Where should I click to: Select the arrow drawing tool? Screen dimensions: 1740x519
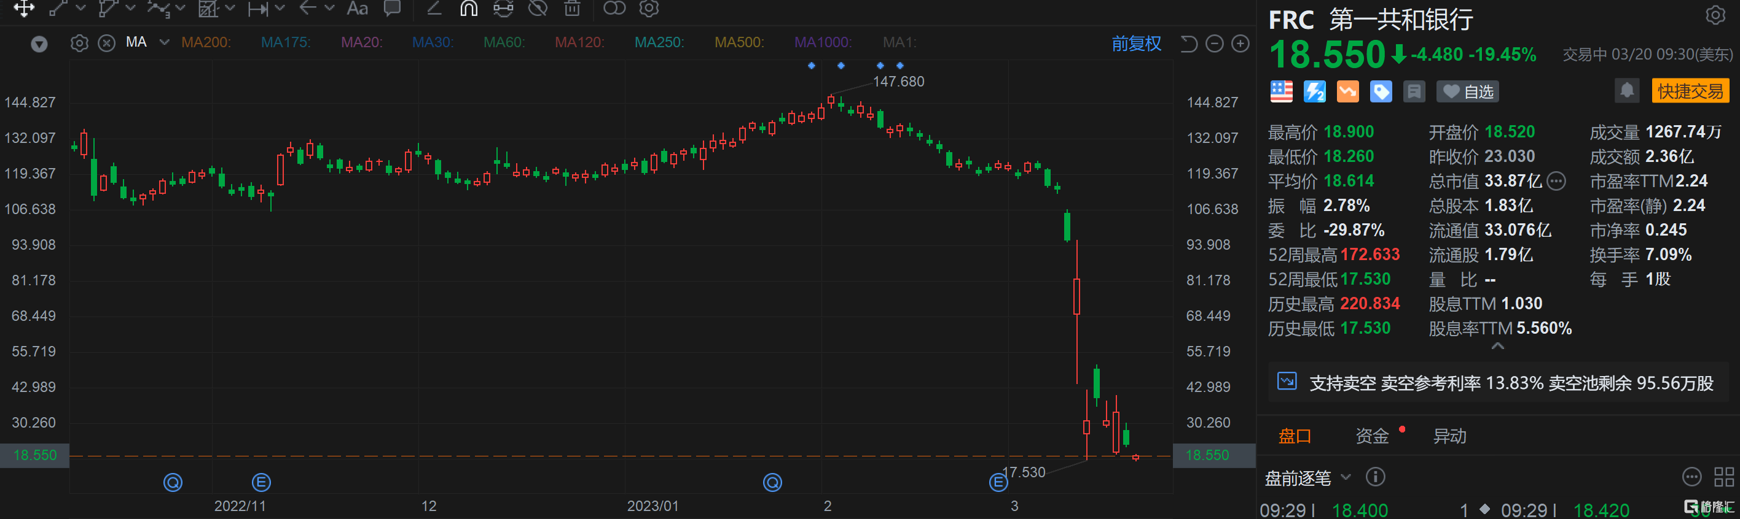tap(307, 8)
